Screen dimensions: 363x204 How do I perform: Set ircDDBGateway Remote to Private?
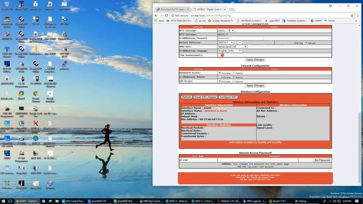[x=220, y=77]
